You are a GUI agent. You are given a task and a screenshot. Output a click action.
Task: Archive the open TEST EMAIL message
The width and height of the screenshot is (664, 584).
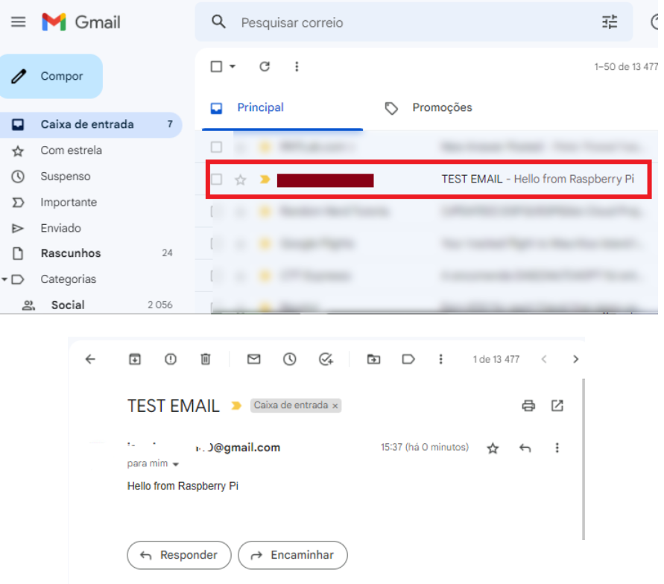point(135,359)
